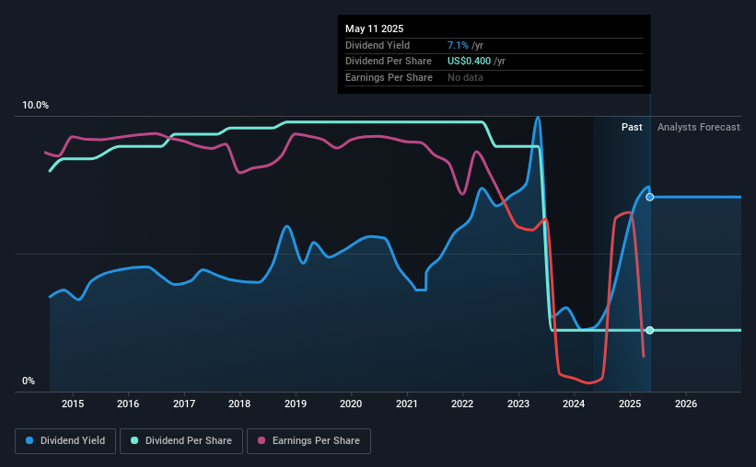
Task: Click the Dividend Per Share tooltip row label
Action: coord(389,62)
